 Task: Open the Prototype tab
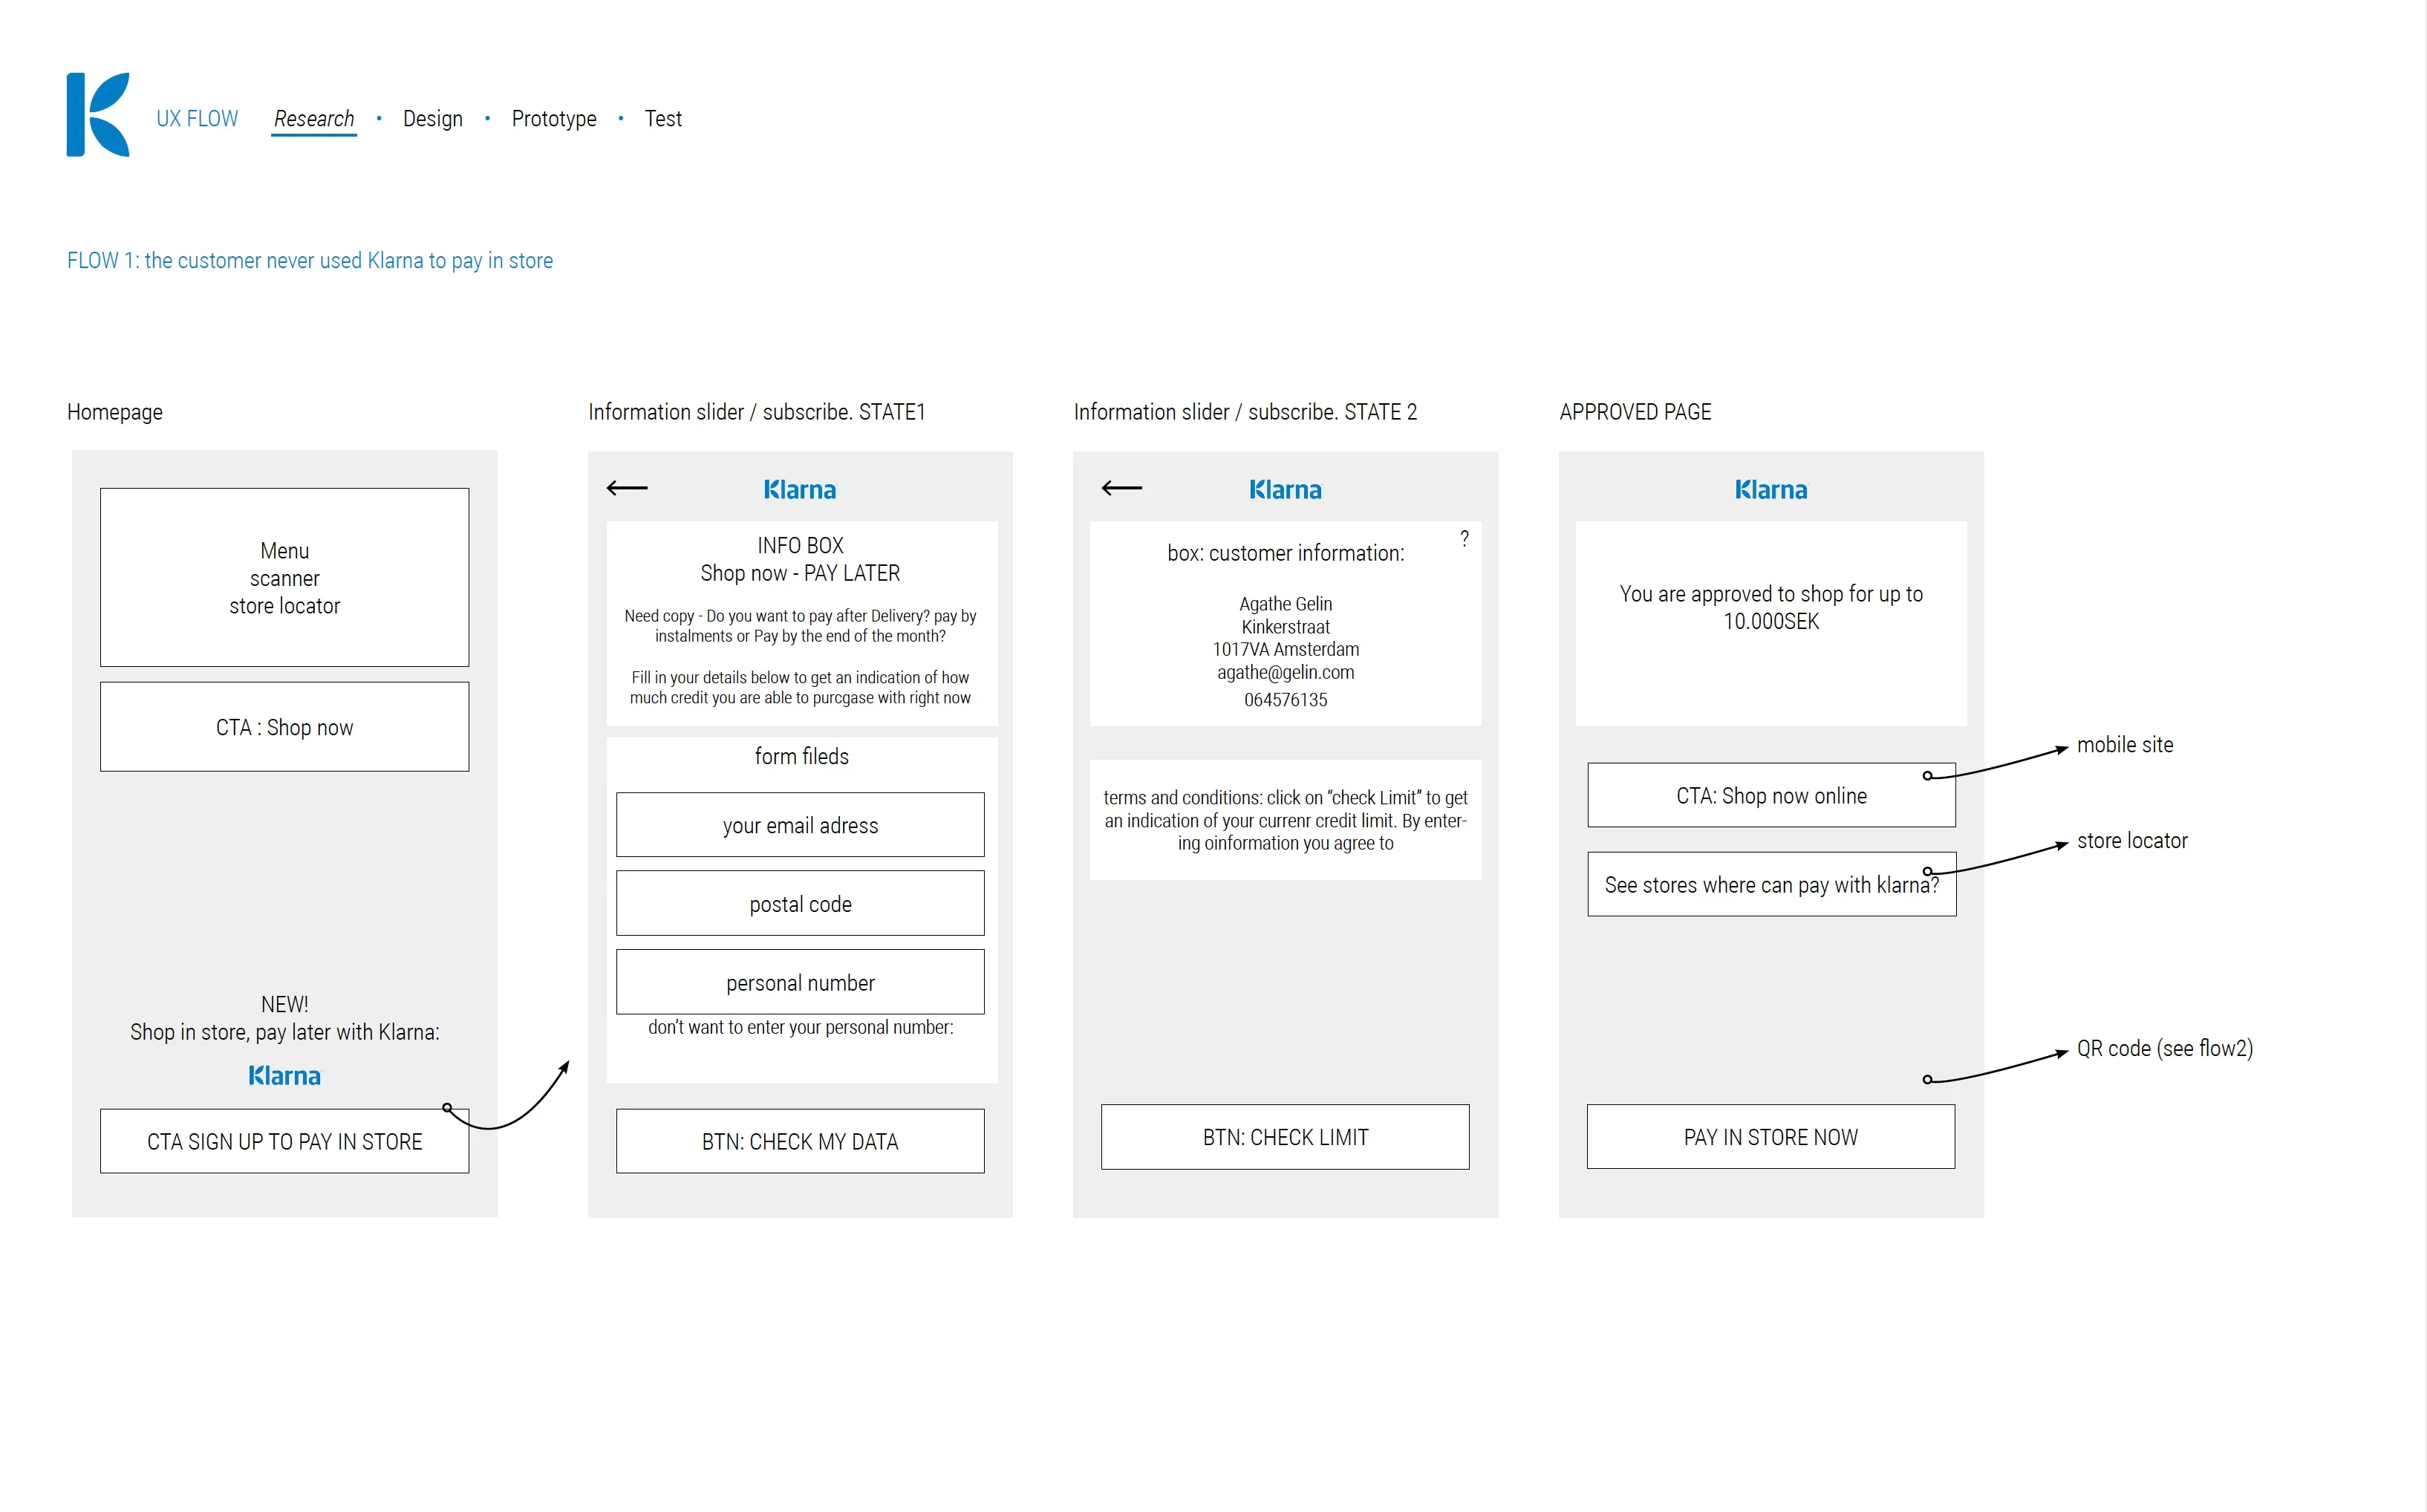554,119
